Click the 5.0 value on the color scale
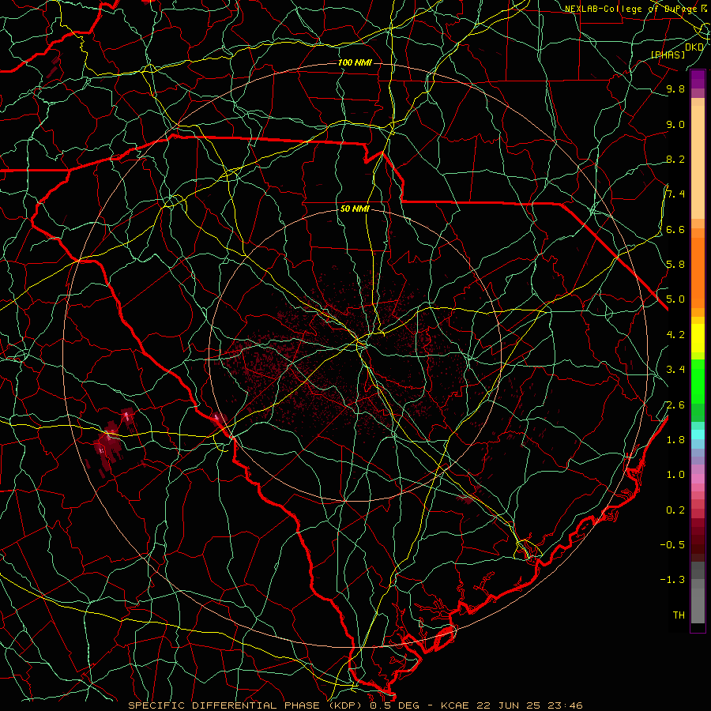 (x=675, y=299)
